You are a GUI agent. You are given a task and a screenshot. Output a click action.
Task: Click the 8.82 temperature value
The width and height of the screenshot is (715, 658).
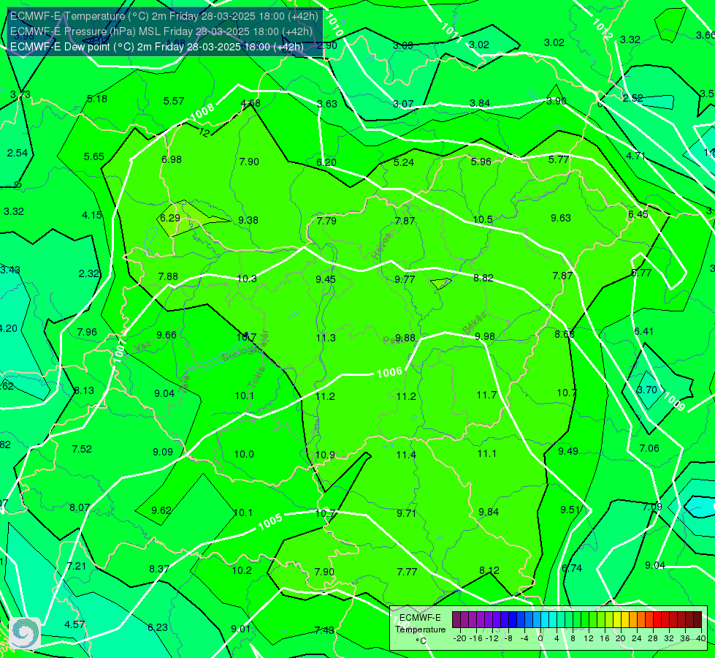click(483, 278)
